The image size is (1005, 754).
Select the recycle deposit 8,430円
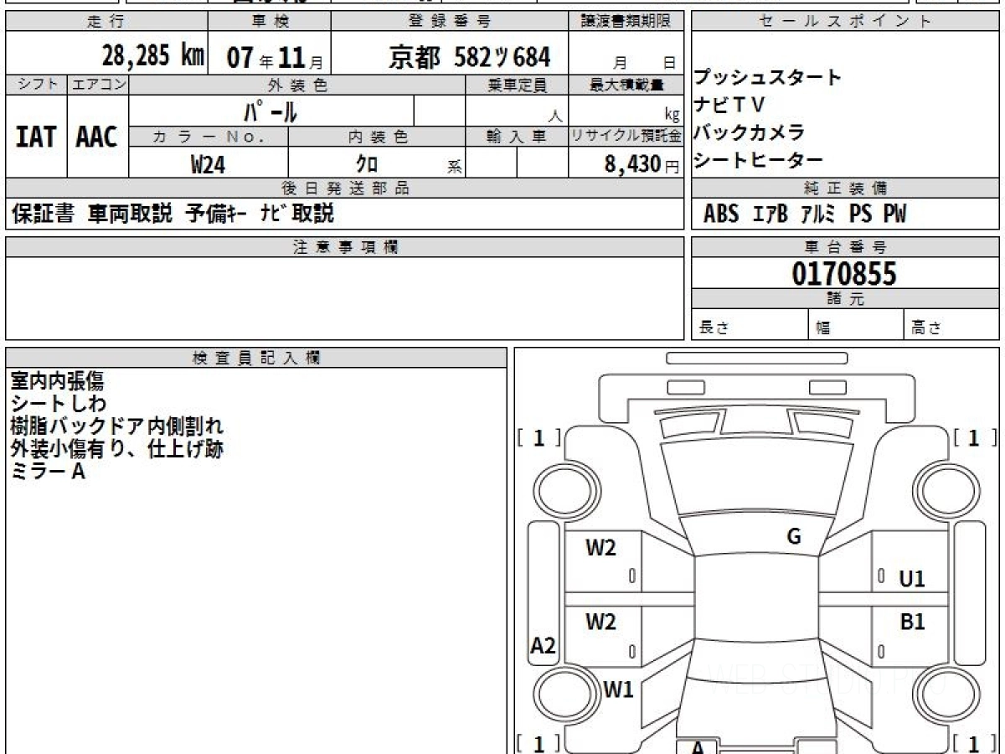click(642, 164)
